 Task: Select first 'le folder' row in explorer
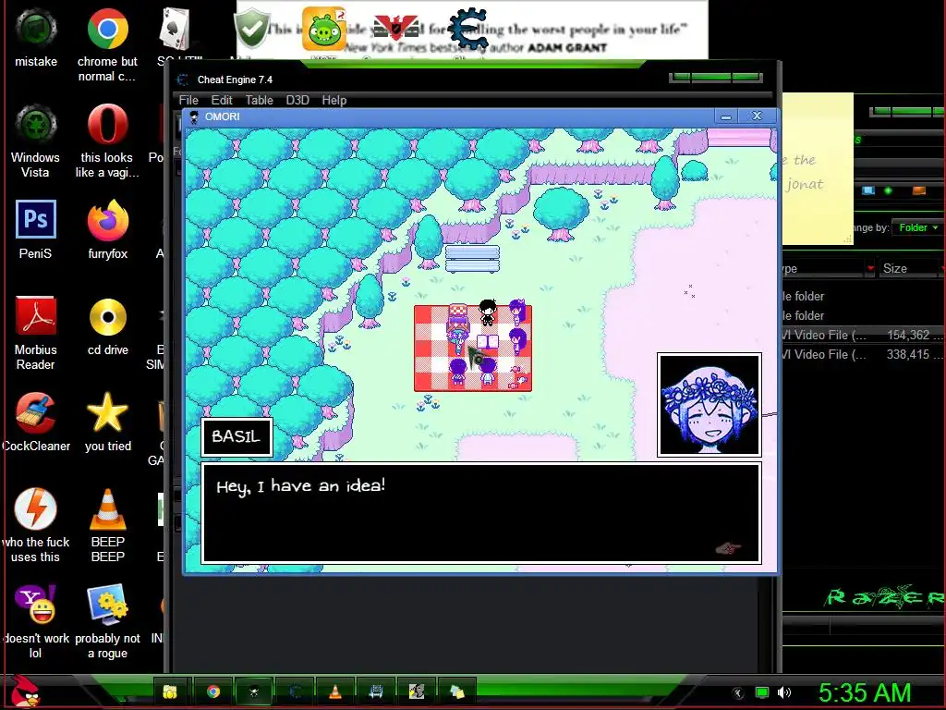pyautogui.click(x=864, y=297)
